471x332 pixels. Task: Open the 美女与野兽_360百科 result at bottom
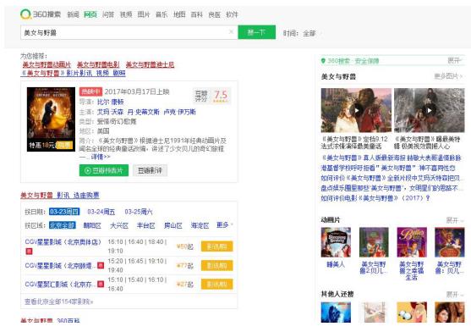(50, 321)
